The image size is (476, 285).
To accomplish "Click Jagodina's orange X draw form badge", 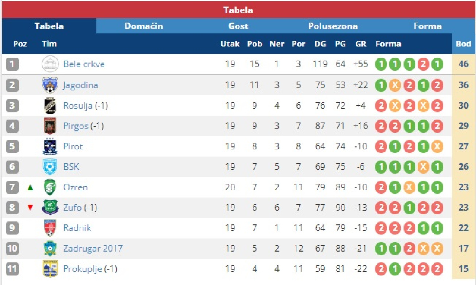I will point(395,85).
